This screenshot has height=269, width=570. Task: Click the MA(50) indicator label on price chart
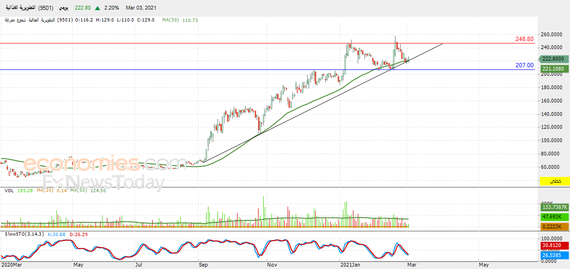tap(171, 20)
